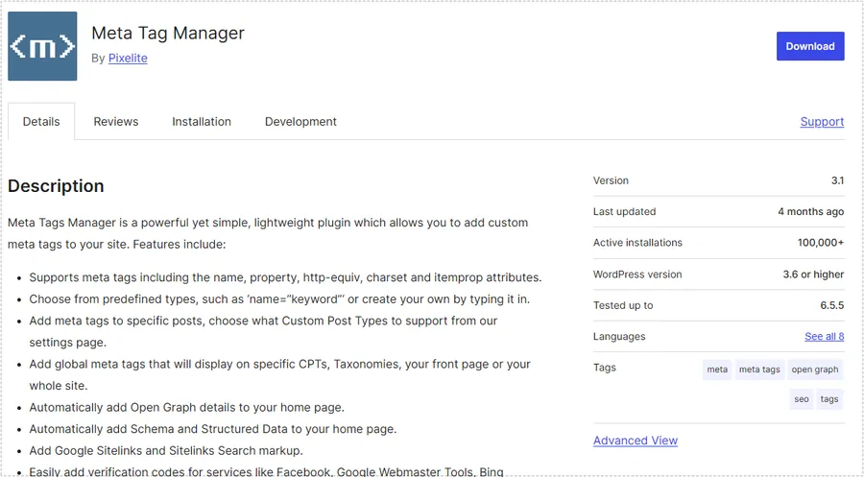
Task: Click the Languages label
Action: (x=619, y=337)
